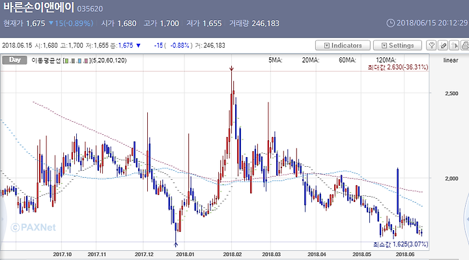
Task: Click the blue 60MA color swatch
Action: tap(79, 61)
